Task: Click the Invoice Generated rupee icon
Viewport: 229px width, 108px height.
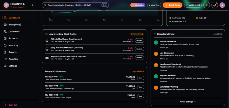Action: coord(156,43)
